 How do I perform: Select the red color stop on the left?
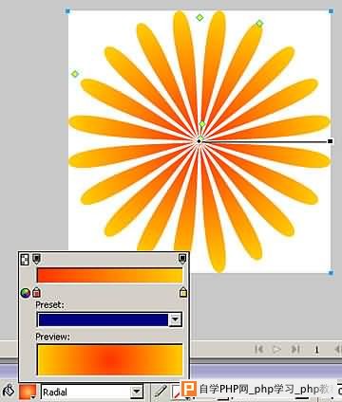(37, 292)
